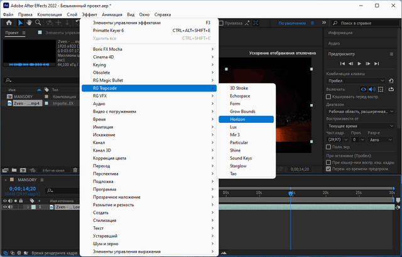Open the Анимация menu in menu bar

tap(112, 13)
